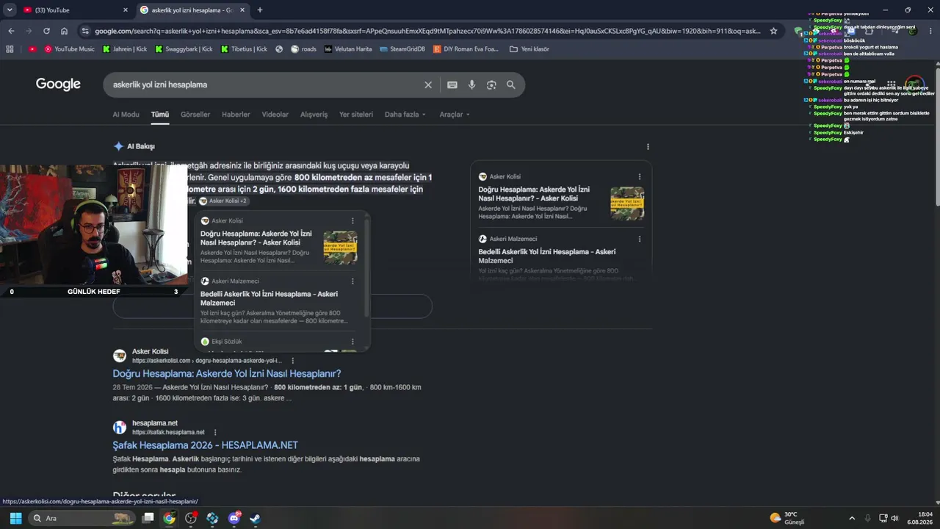Select the Videolar results tab
The width and height of the screenshot is (940, 529).
click(x=275, y=115)
